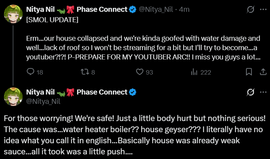Click Grok icon on second tweet

pyautogui.click(x=250, y=92)
